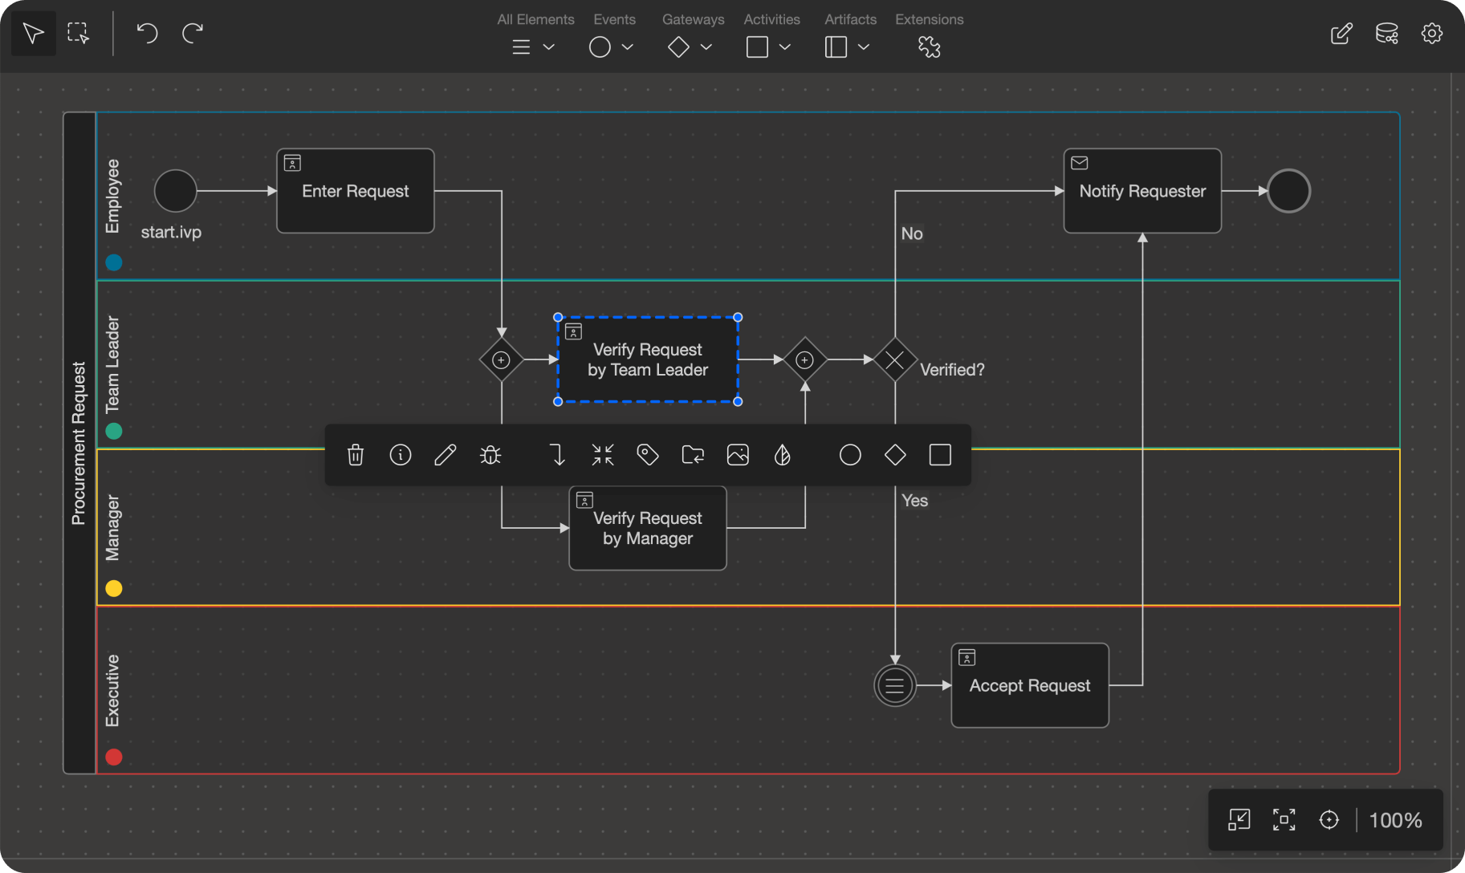
Task: Click the Manager lane yellow color dot
Action: click(114, 588)
